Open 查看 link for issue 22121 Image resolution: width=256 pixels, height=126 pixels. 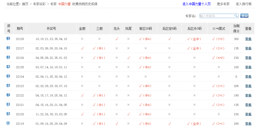[248, 105]
